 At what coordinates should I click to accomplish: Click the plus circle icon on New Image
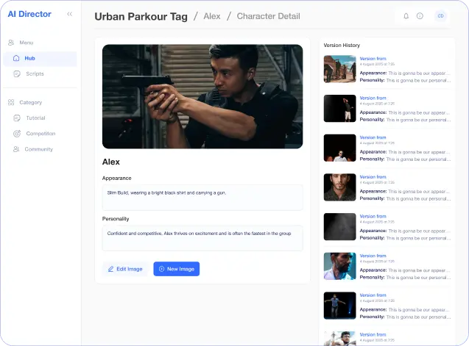click(161, 269)
